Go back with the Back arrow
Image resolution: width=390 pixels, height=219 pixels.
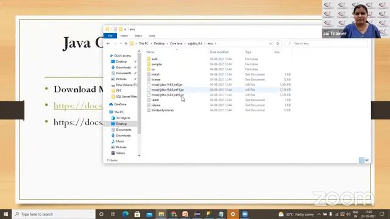[x=108, y=43]
